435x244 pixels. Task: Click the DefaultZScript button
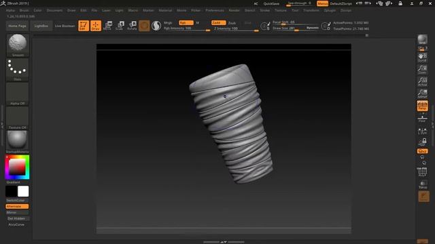pyautogui.click(x=341, y=3)
